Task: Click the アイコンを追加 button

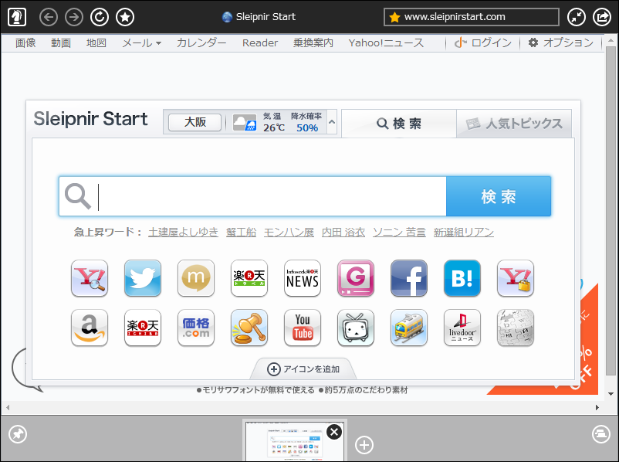Action: pyautogui.click(x=303, y=369)
